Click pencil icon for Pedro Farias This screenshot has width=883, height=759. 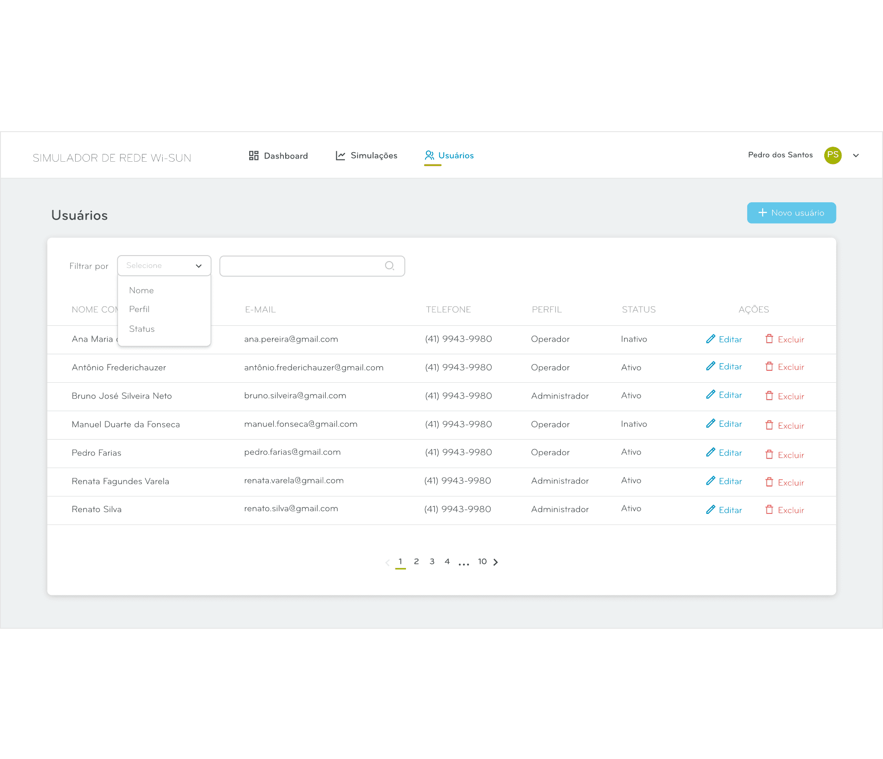tap(710, 452)
